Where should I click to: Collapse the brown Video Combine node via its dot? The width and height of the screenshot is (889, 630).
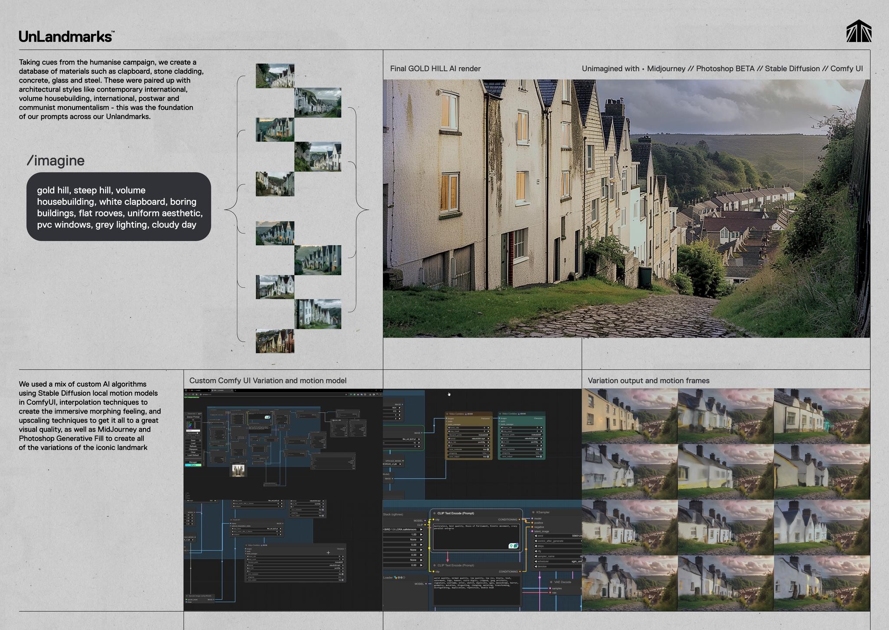[447, 414]
